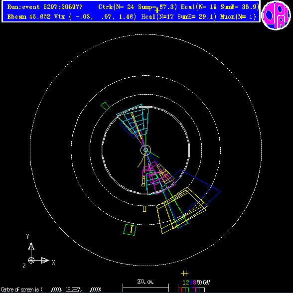Click the Run:event 5297:208977 label
This screenshot has height=293, width=293.
click(45, 7)
